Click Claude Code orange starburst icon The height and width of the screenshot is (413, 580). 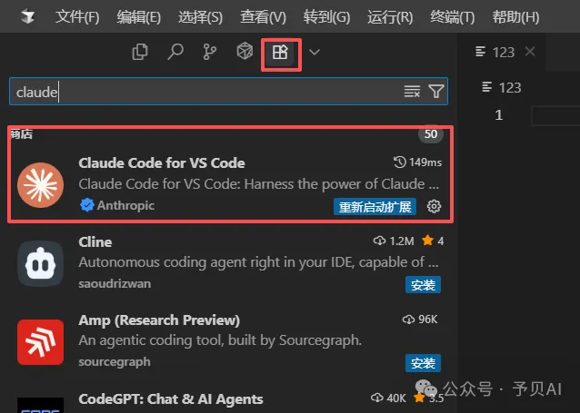click(x=40, y=185)
